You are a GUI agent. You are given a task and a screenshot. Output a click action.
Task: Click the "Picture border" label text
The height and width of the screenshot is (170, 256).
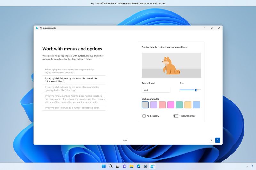(x=188, y=116)
